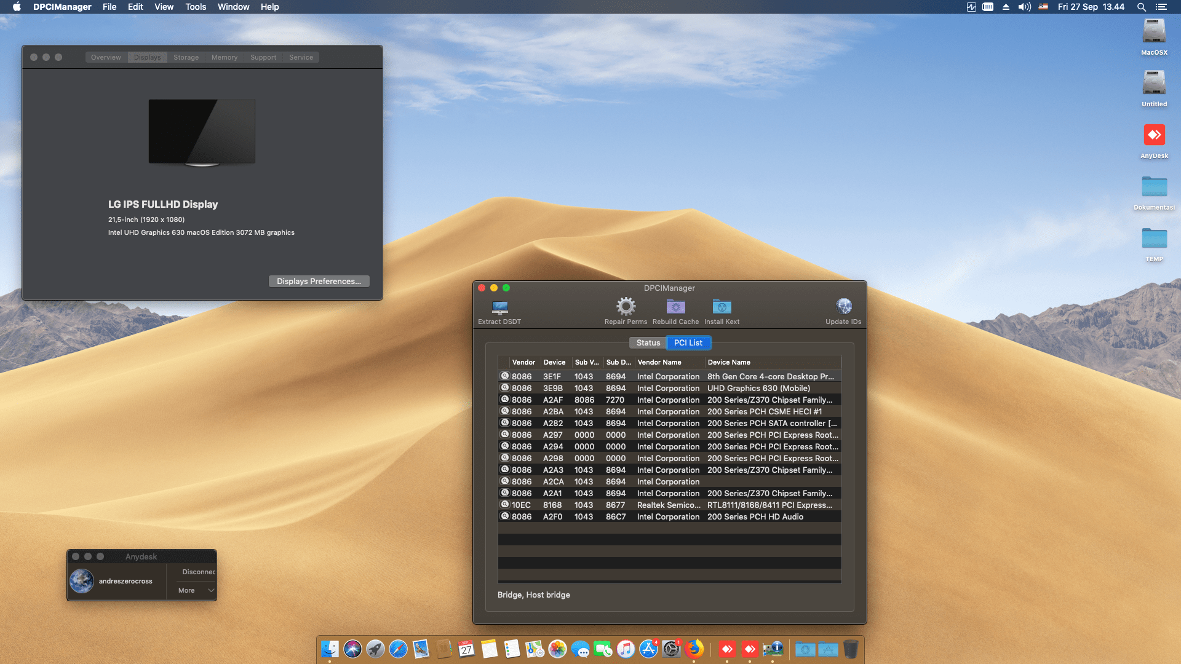Screen dimensions: 1181x664
Task: Select the Dokumentasi folder on desktop
Action: click(1154, 192)
